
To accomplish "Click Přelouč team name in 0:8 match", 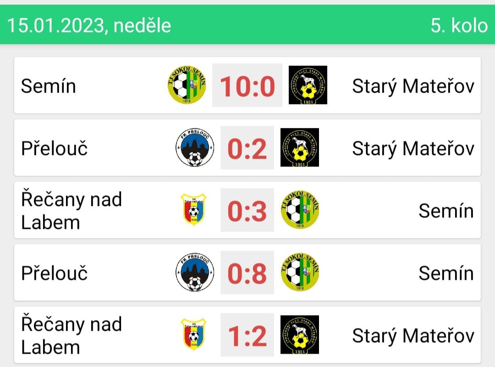I will (54, 273).
